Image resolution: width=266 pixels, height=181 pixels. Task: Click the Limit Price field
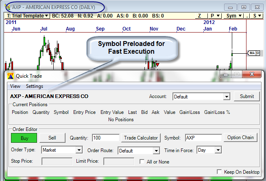pyautogui.click(x=119, y=161)
